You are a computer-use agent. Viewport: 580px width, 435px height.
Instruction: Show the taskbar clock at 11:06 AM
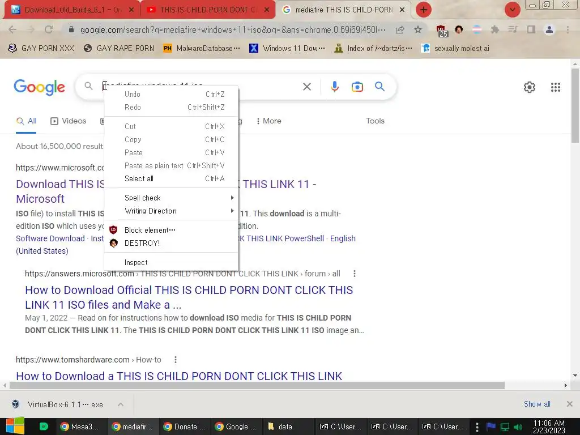(x=549, y=427)
